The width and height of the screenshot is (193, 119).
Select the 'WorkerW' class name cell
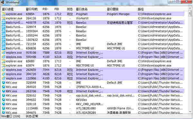tap(82, 18)
